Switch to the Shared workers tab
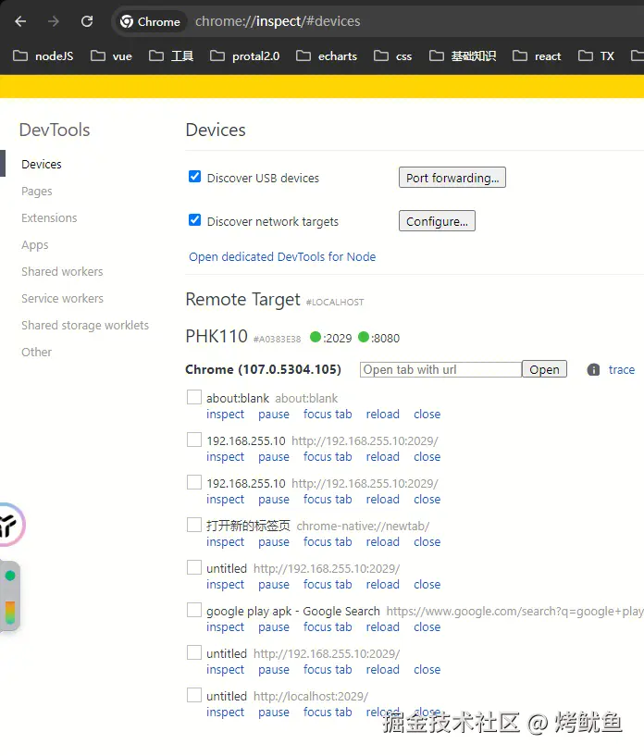This screenshot has width=644, height=756. 62,272
